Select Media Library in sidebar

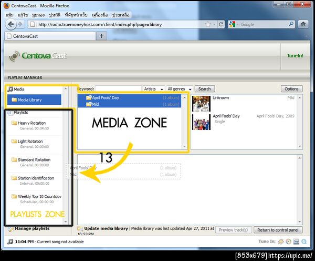tap(34, 99)
